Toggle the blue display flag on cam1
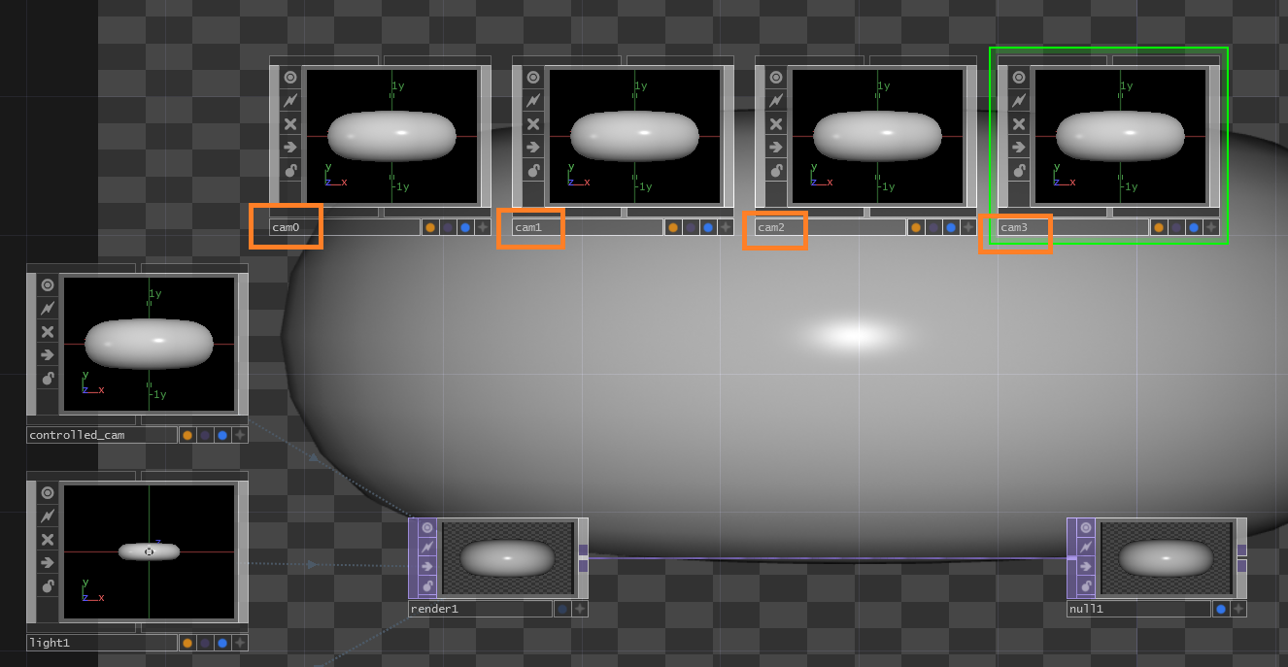The image size is (1288, 667). click(x=708, y=227)
